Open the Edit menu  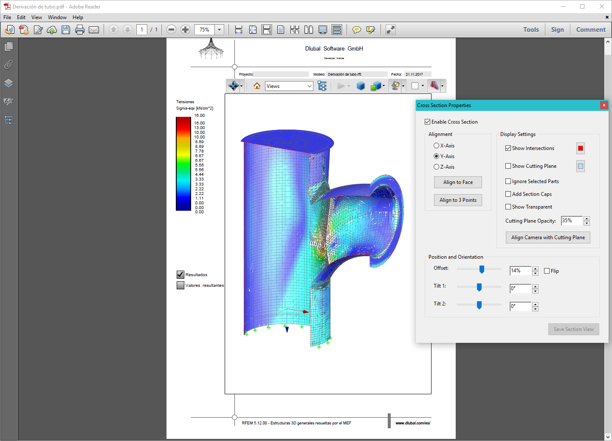click(21, 17)
